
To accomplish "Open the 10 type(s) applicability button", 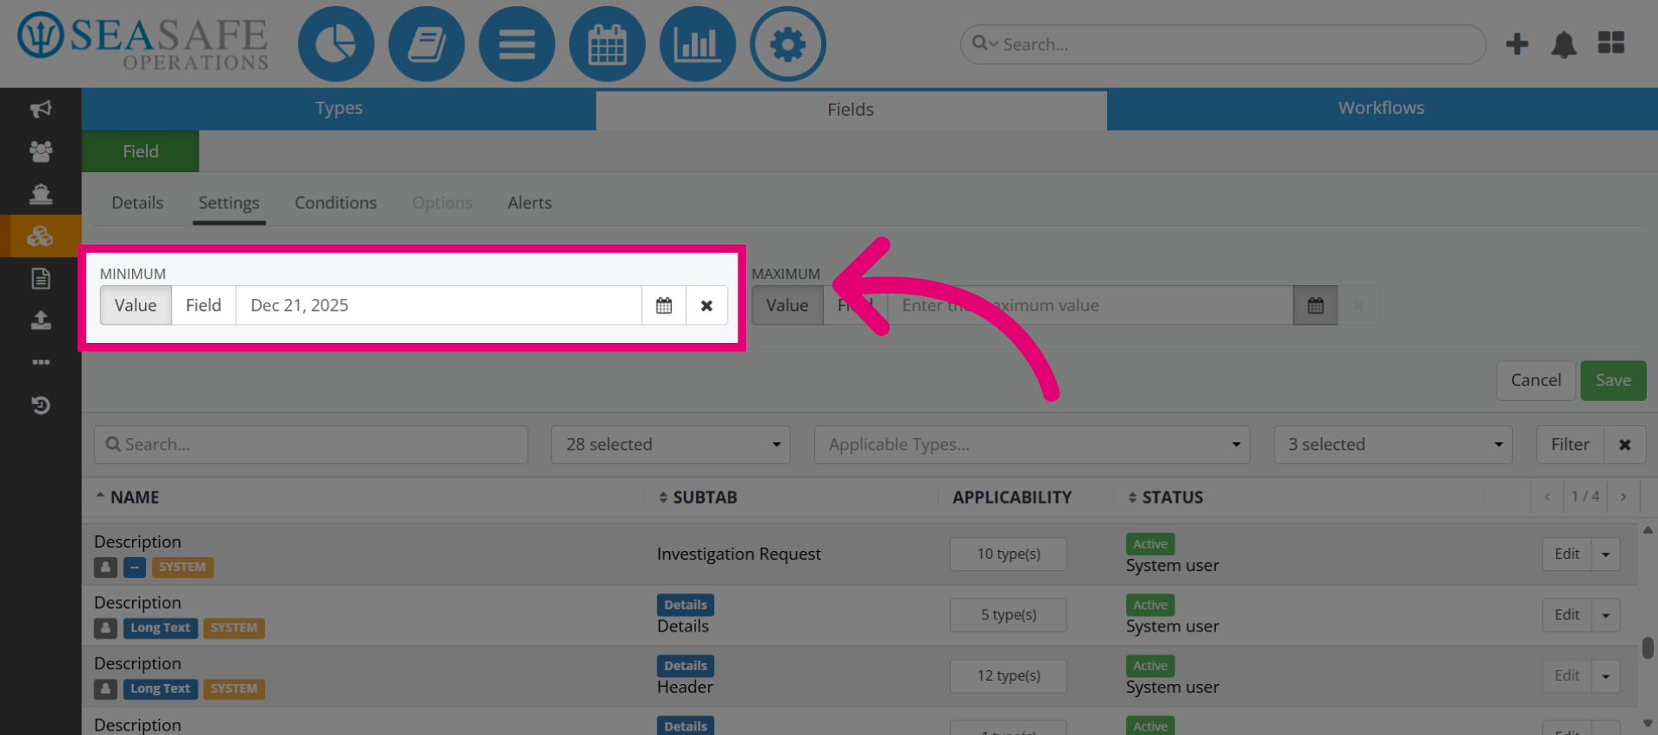I will [x=1009, y=554].
